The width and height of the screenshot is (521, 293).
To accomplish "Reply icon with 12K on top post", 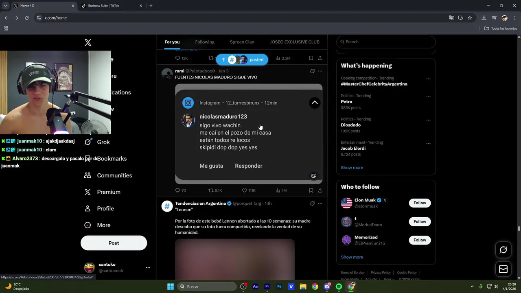I will [x=182, y=58].
